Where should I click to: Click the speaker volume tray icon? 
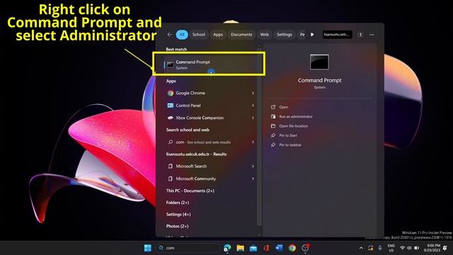click(x=409, y=248)
